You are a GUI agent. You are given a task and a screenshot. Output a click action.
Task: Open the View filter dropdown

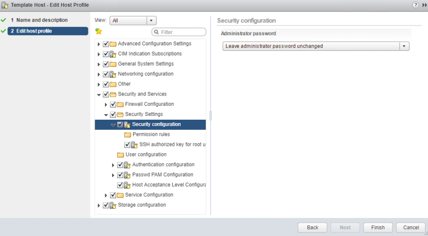pos(151,20)
